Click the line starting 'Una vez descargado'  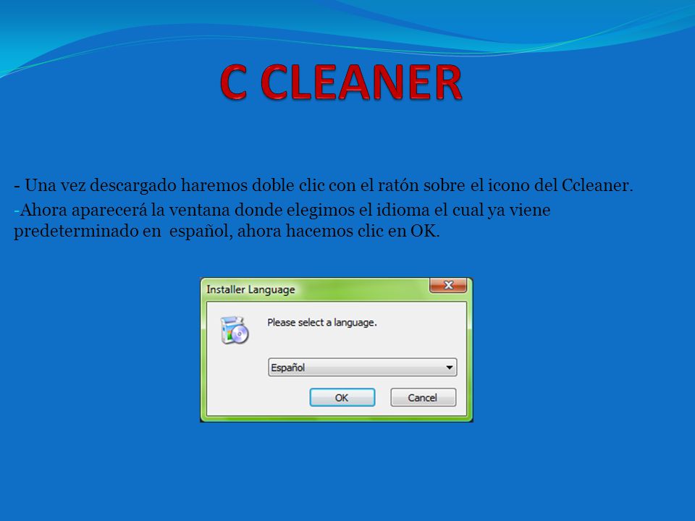pos(323,185)
